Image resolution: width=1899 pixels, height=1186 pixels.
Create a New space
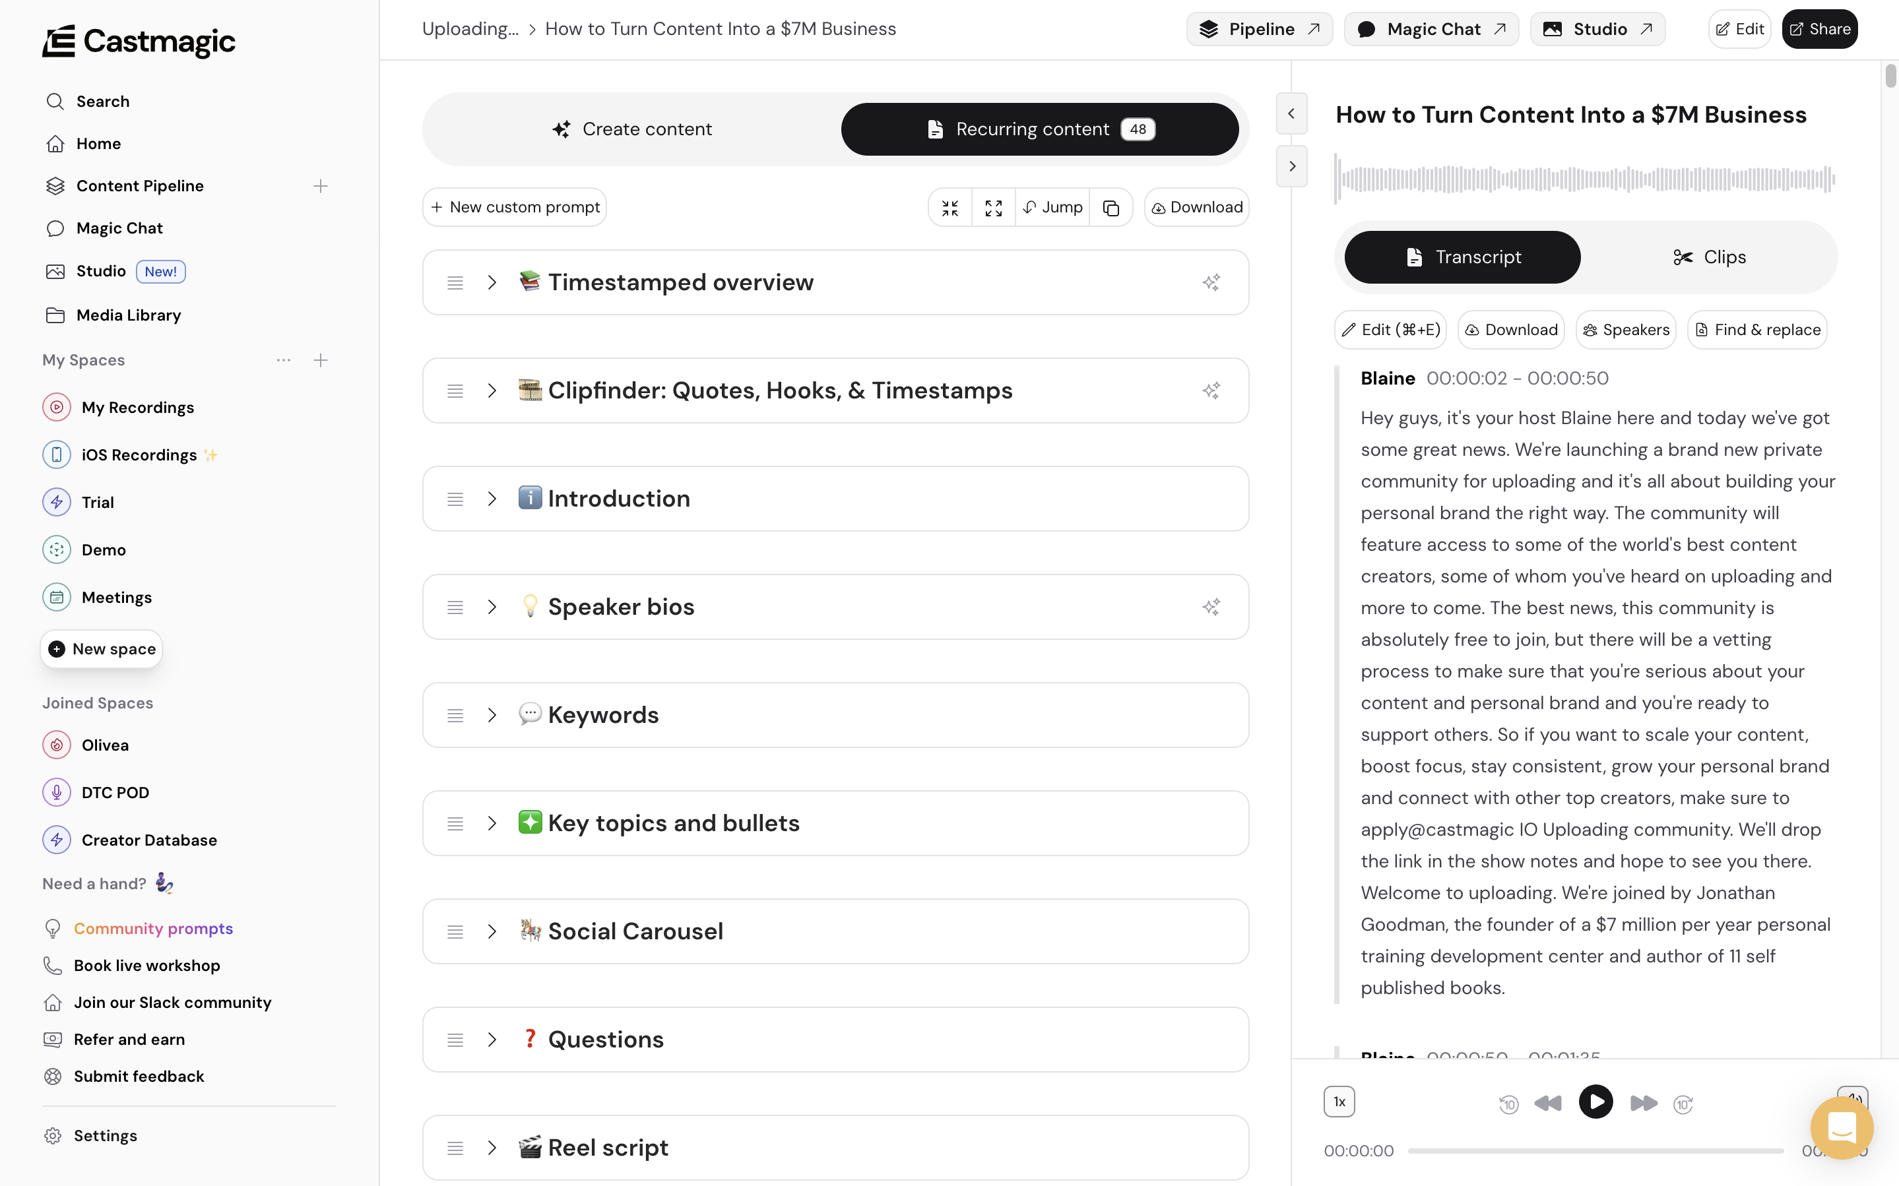pyautogui.click(x=101, y=650)
